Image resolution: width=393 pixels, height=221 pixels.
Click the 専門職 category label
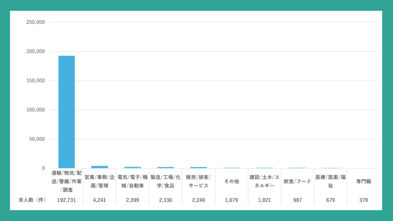(x=364, y=181)
